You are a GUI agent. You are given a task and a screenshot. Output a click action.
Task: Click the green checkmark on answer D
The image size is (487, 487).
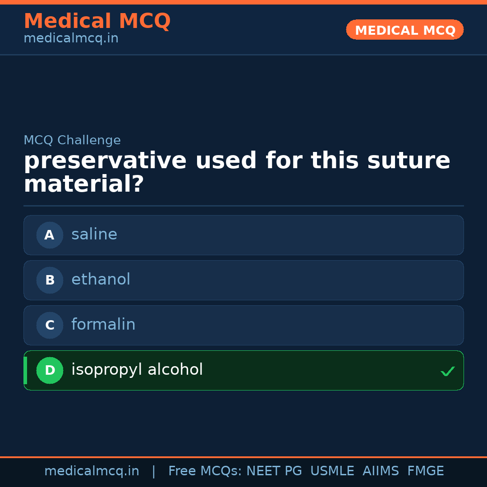click(x=448, y=371)
